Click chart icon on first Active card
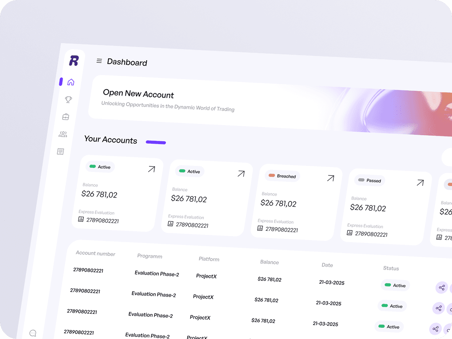Viewport: 452px width, 339px height. (81, 219)
